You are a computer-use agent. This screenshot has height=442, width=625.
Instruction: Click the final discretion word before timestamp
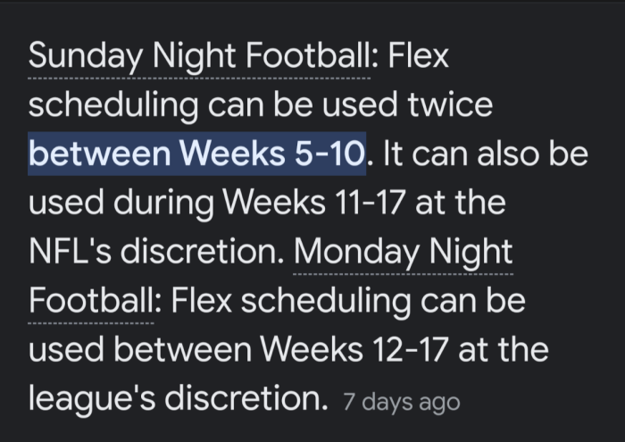pos(246,398)
